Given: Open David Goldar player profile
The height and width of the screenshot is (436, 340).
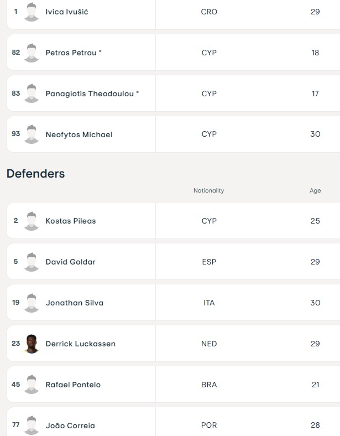Looking at the screenshot, I should 70,262.
